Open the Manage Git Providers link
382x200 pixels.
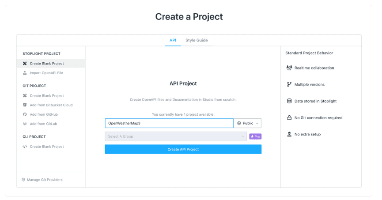[45, 180]
